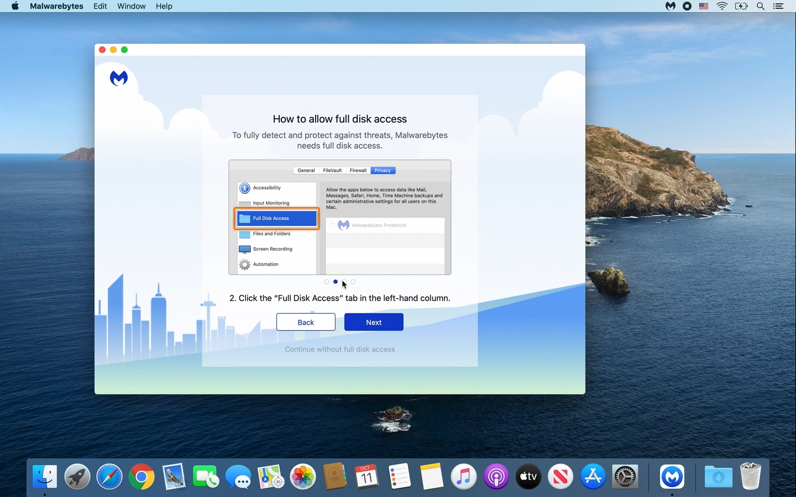Screen dimensions: 796x497
Task: Open the Apple menu
Action: (x=15, y=6)
